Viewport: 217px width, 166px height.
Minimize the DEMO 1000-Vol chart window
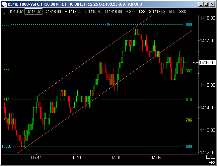[201, 4]
